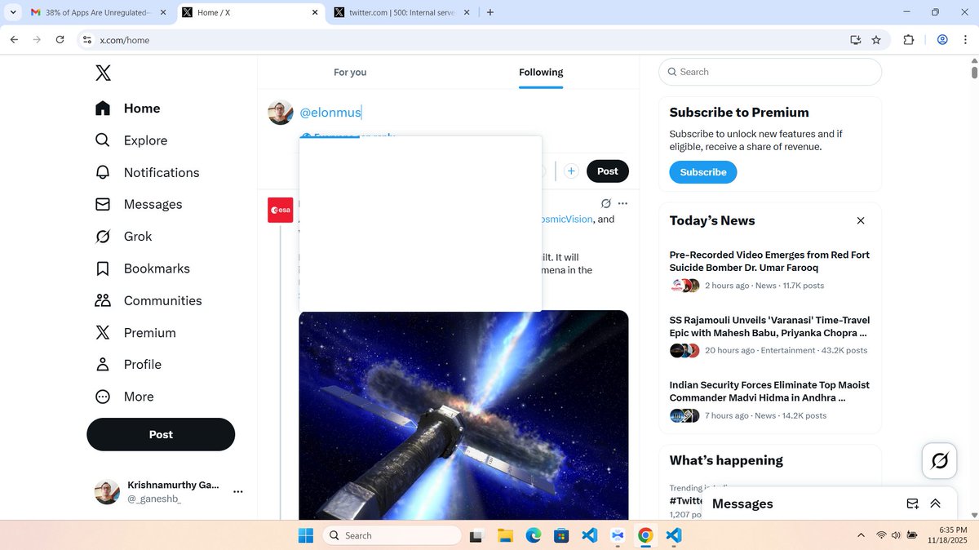
Task: Open Communities in the sidebar
Action: click(162, 300)
